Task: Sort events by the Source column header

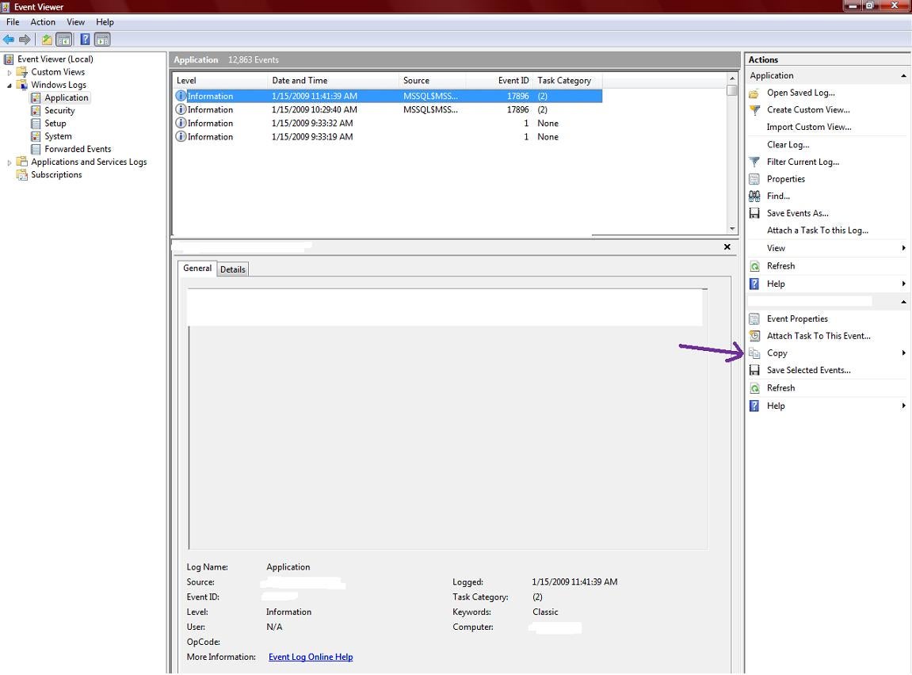Action: (x=432, y=80)
